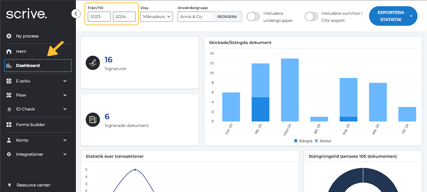Click the Från date field

click(99, 17)
